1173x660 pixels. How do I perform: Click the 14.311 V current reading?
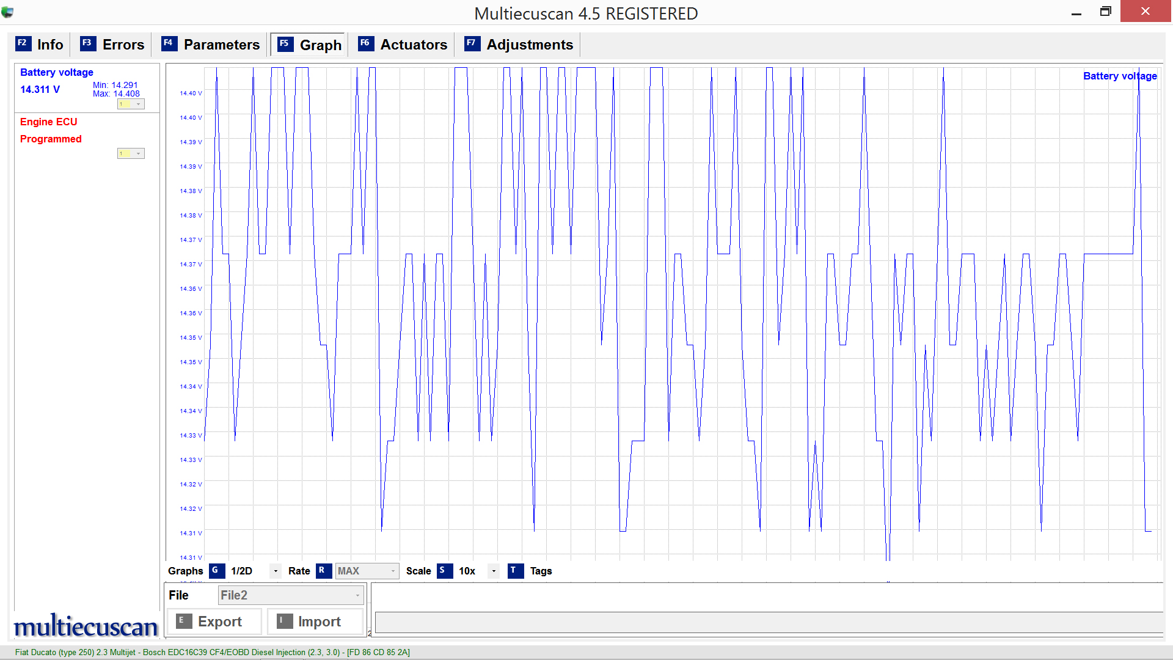point(40,89)
